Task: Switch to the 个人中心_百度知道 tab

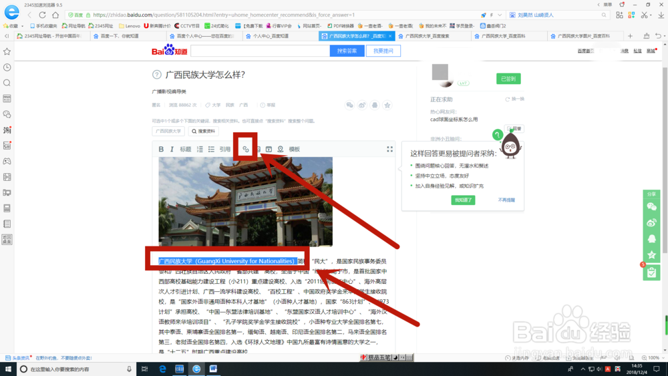Action: point(281,36)
